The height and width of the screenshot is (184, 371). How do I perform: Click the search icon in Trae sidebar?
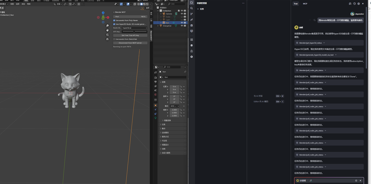(192, 8)
